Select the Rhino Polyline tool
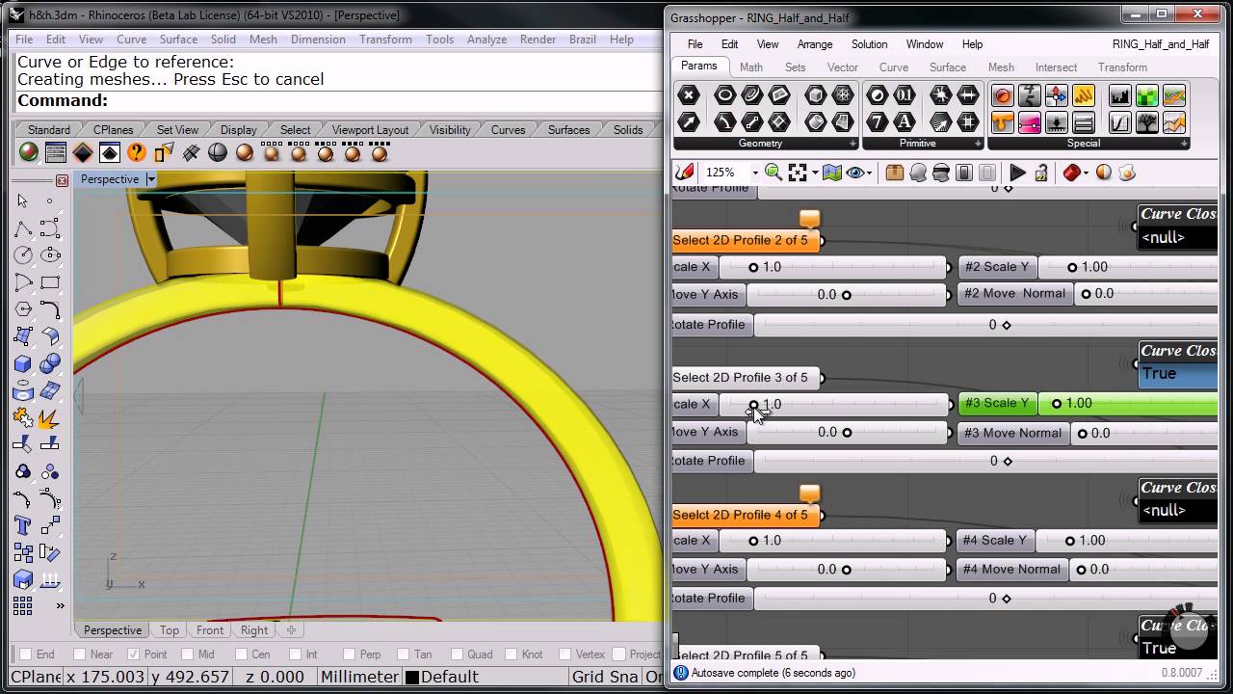The height and width of the screenshot is (694, 1233). (x=23, y=228)
